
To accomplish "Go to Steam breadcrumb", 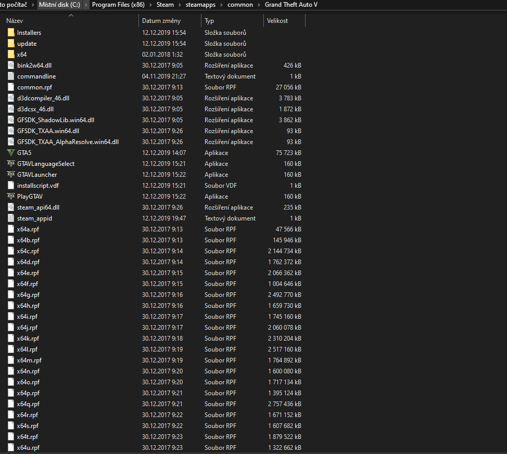I will [165, 5].
